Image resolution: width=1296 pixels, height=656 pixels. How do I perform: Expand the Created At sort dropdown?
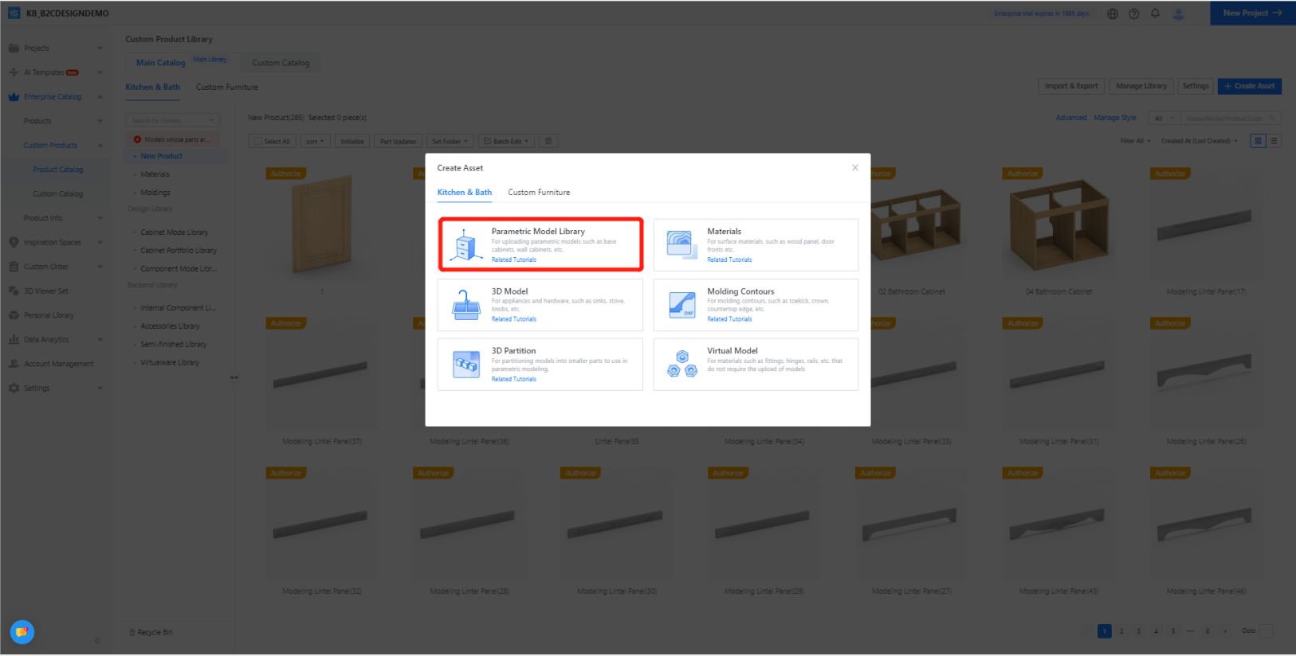point(1199,141)
